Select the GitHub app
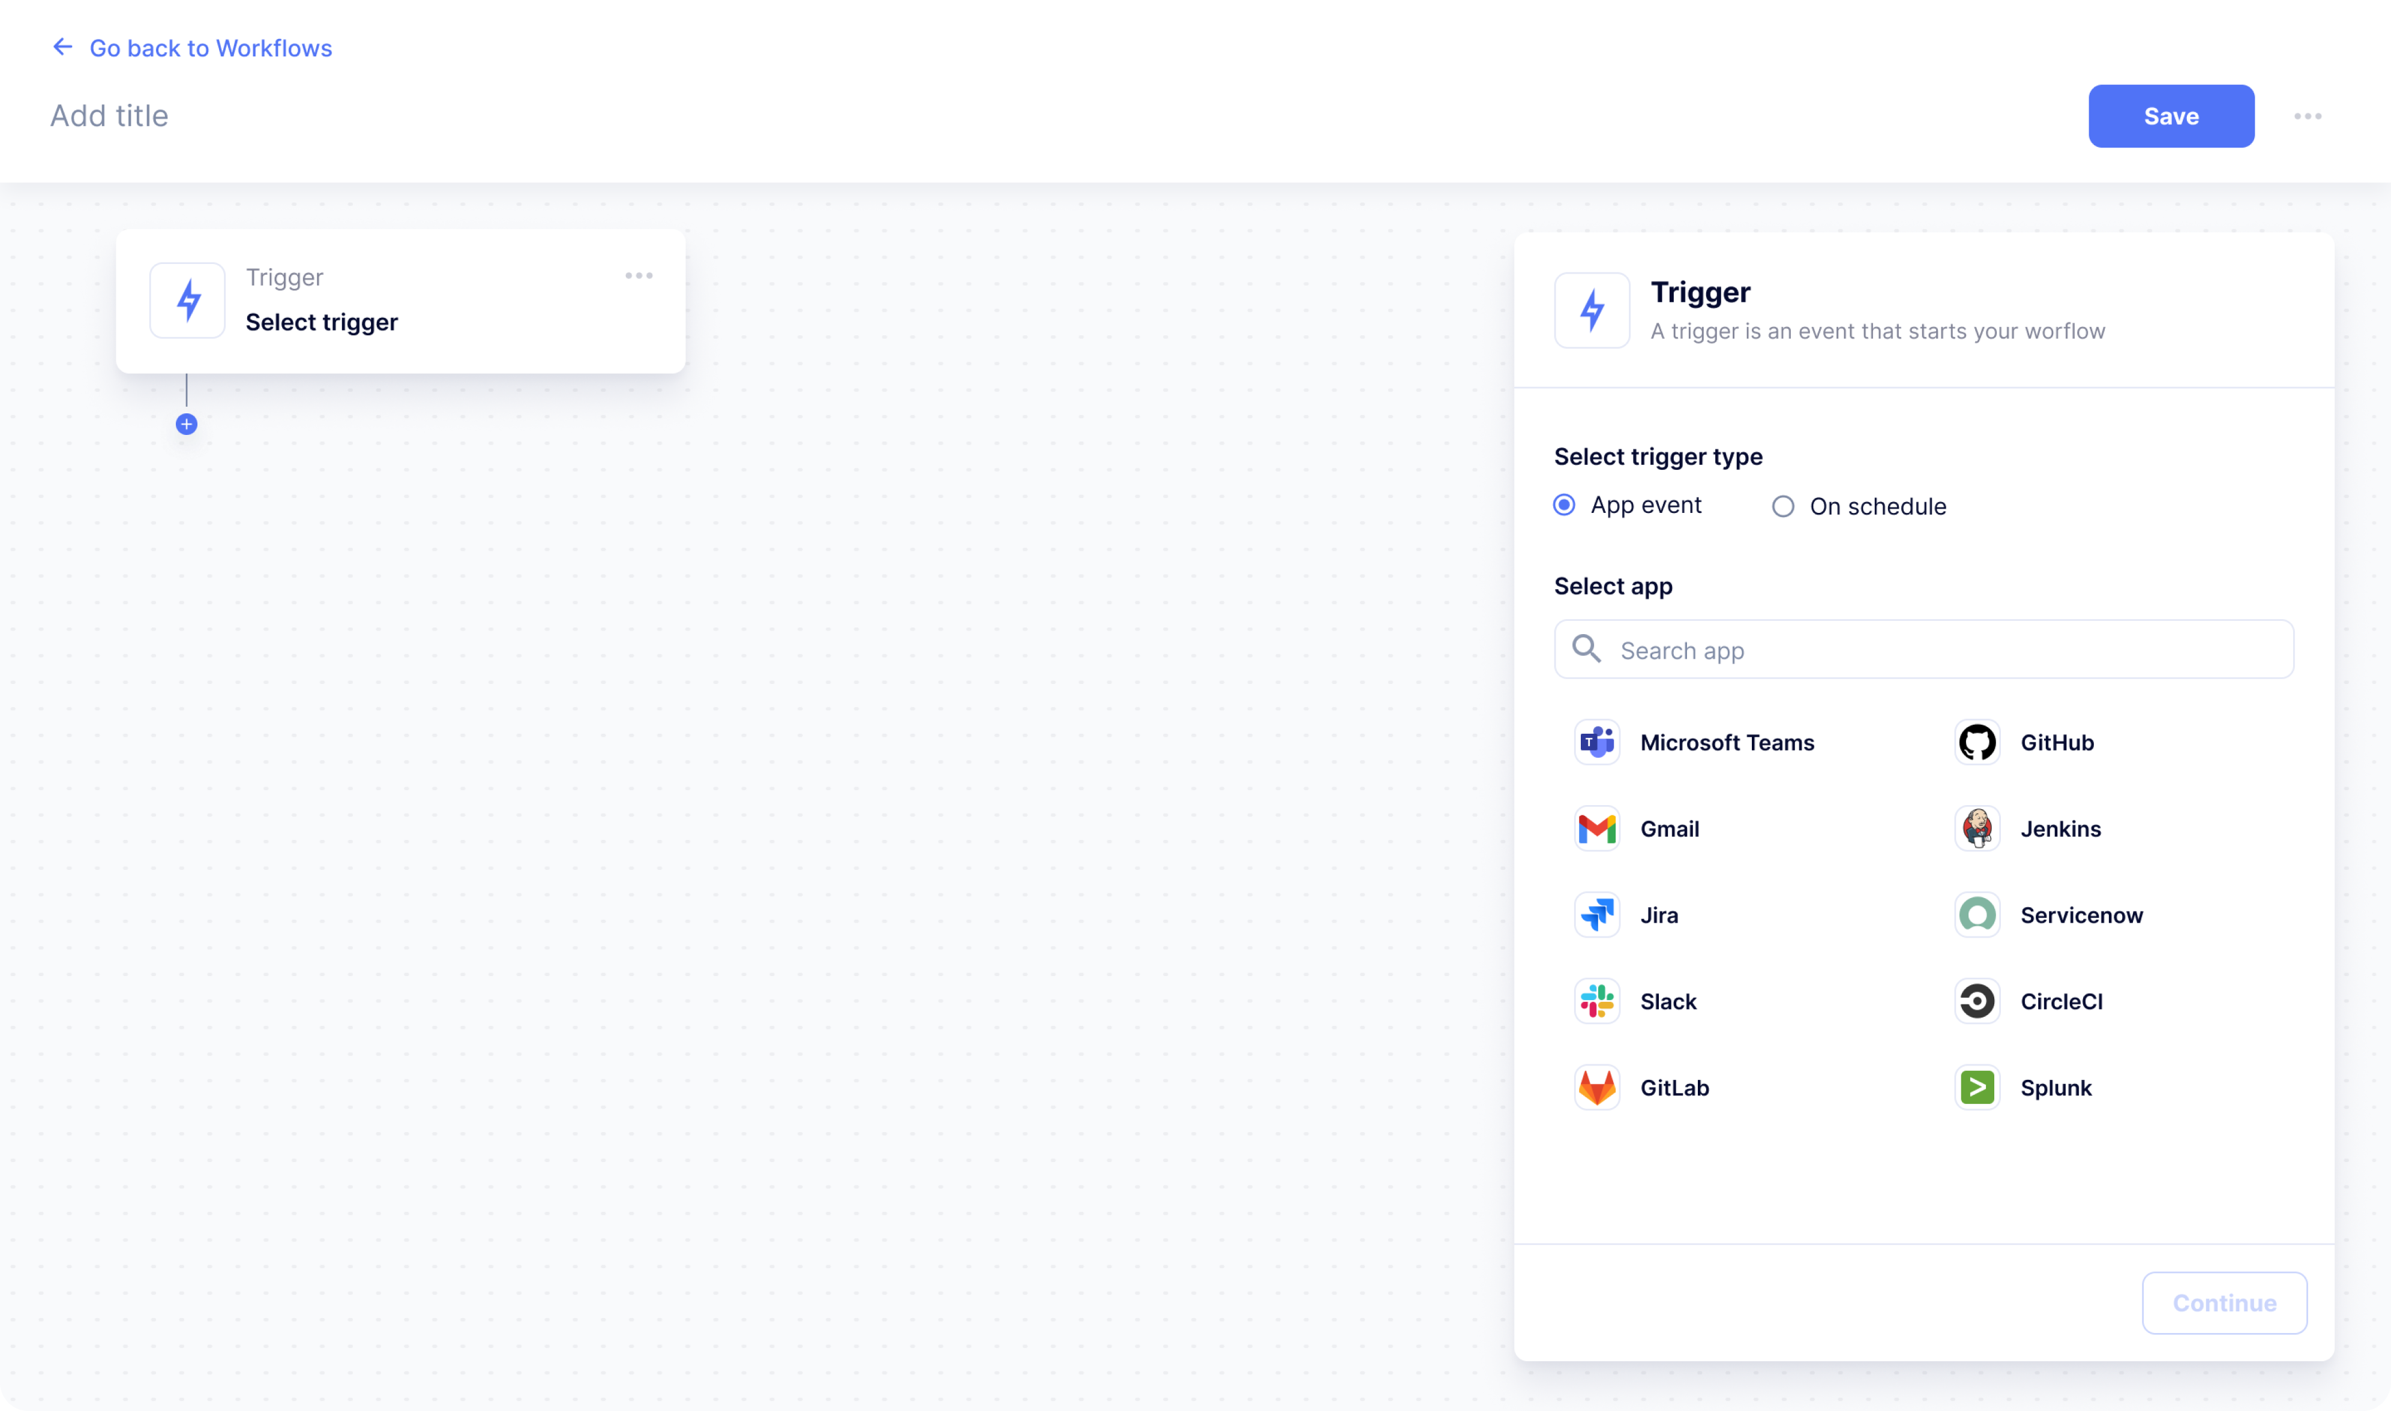2391x1411 pixels. pyautogui.click(x=2056, y=743)
